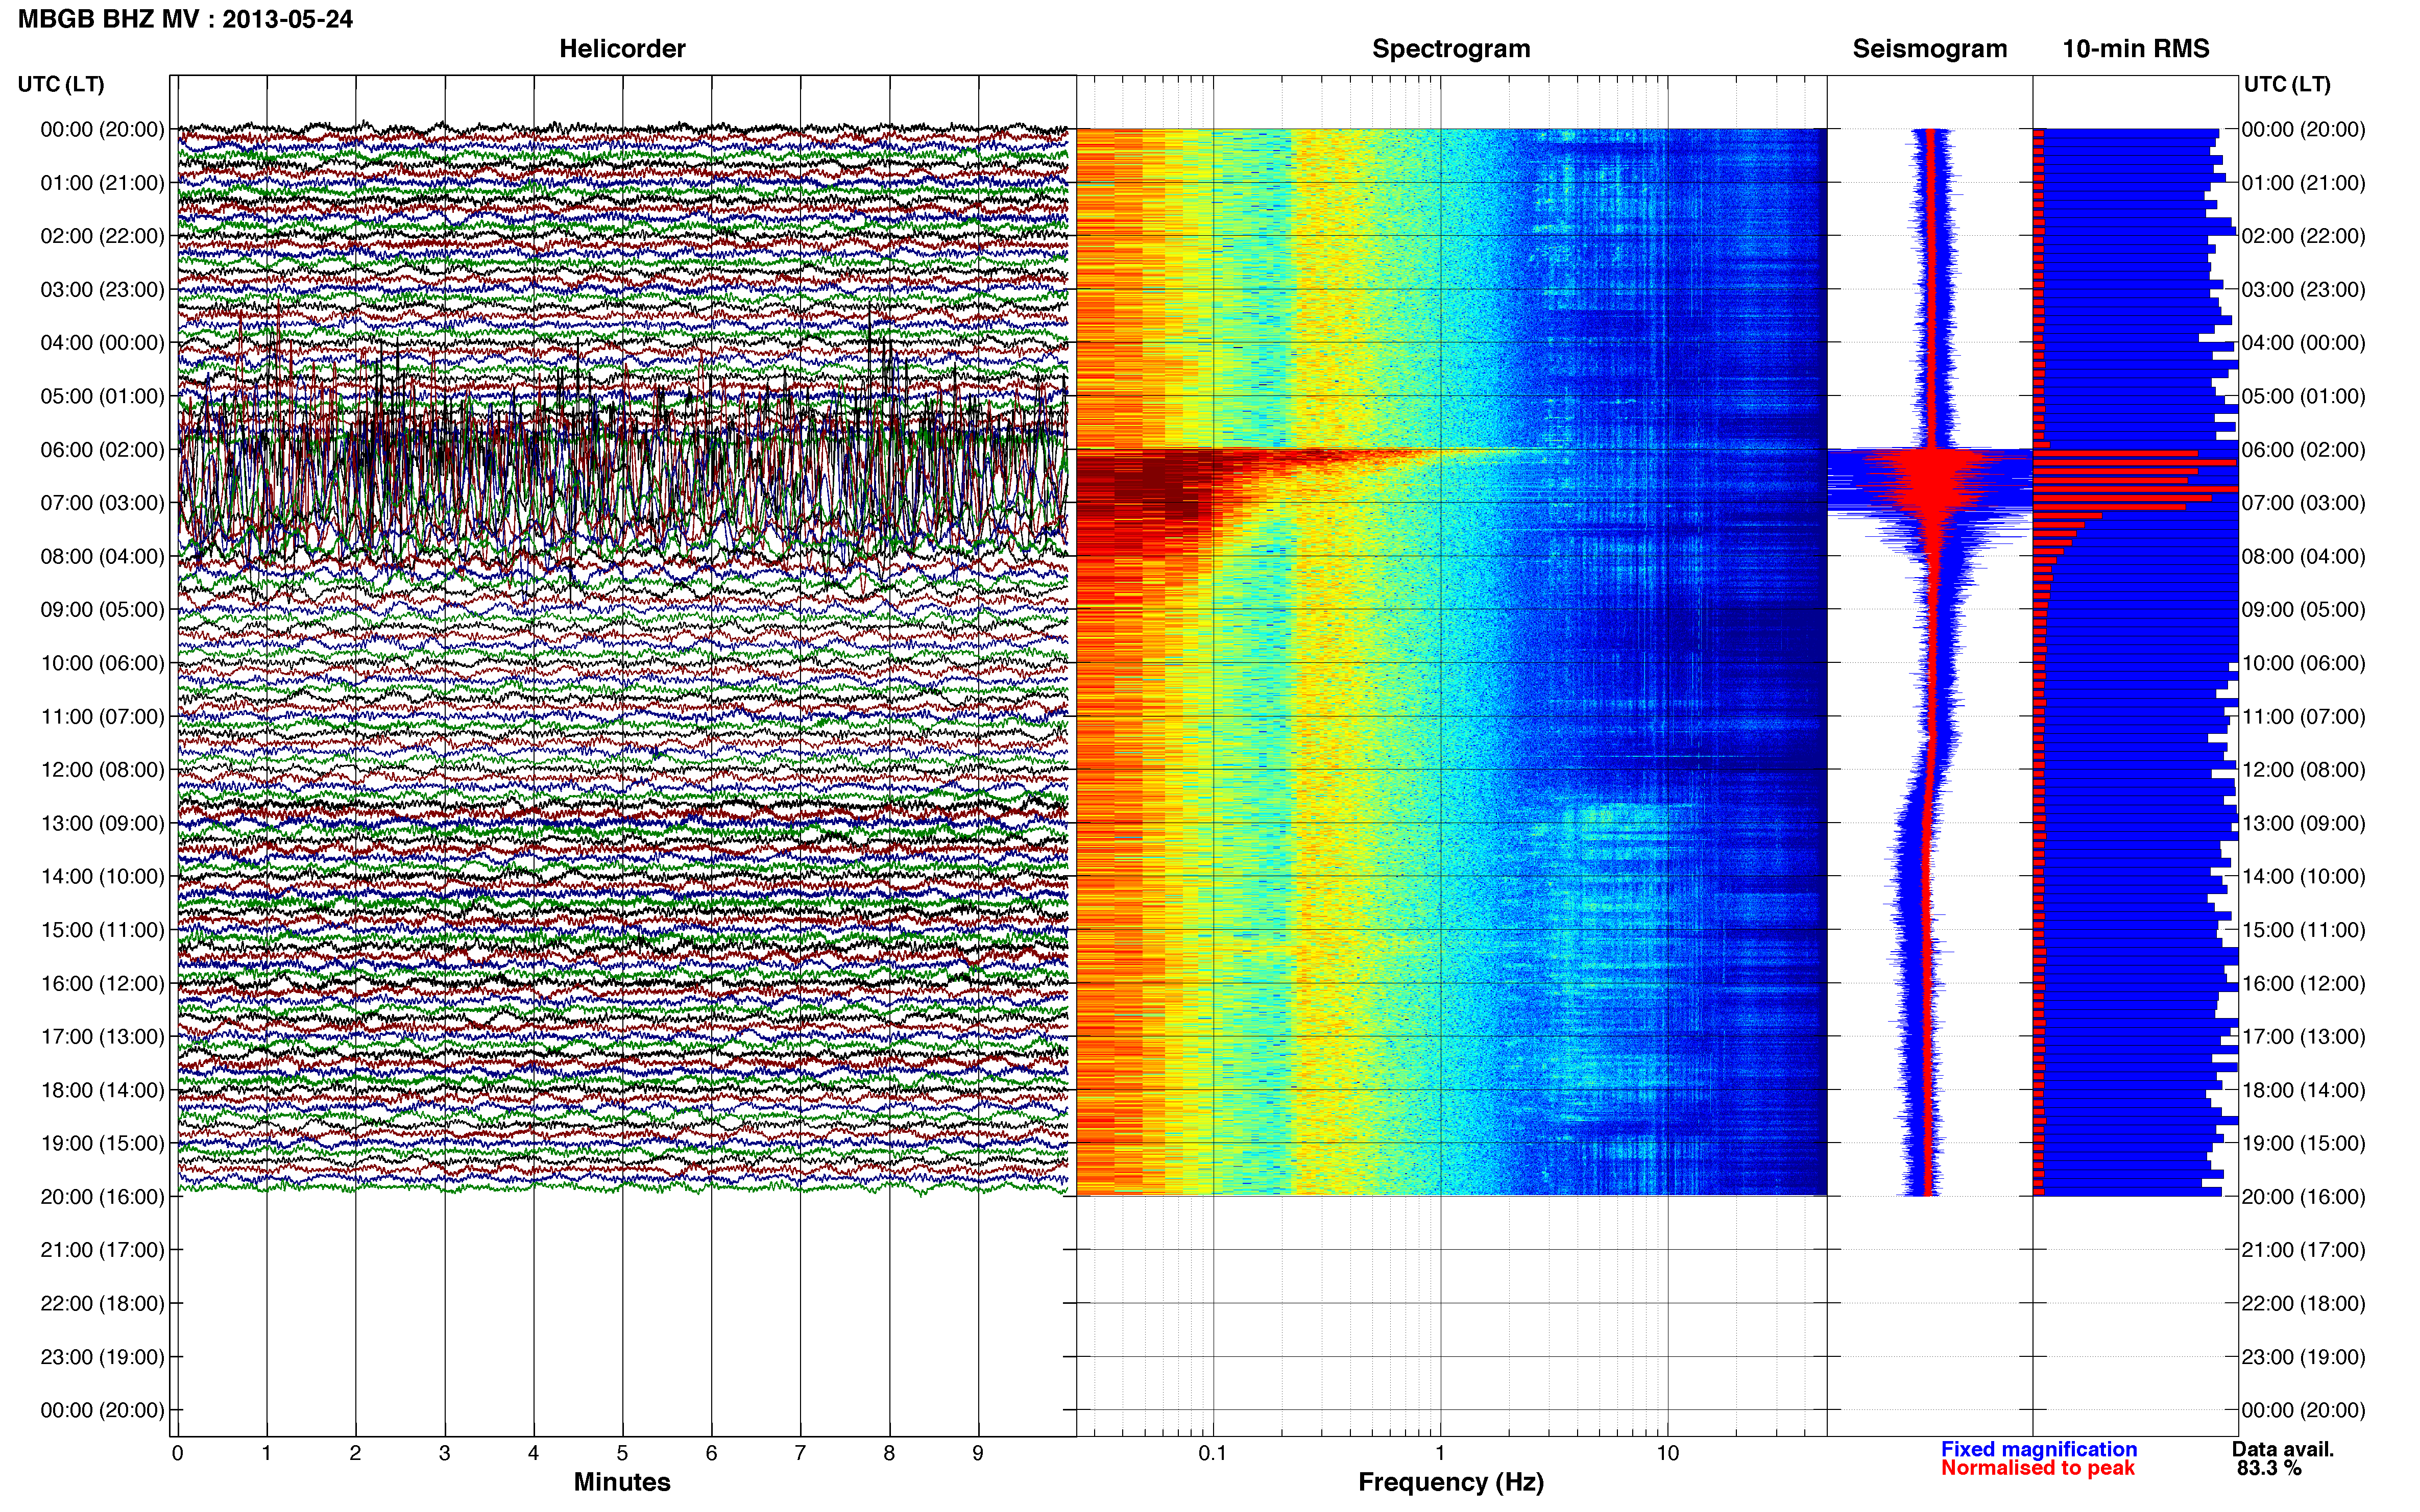2420x1512 pixels.
Task: Click "13:00 (09:00)" on the right time axis
Action: coord(2304,823)
